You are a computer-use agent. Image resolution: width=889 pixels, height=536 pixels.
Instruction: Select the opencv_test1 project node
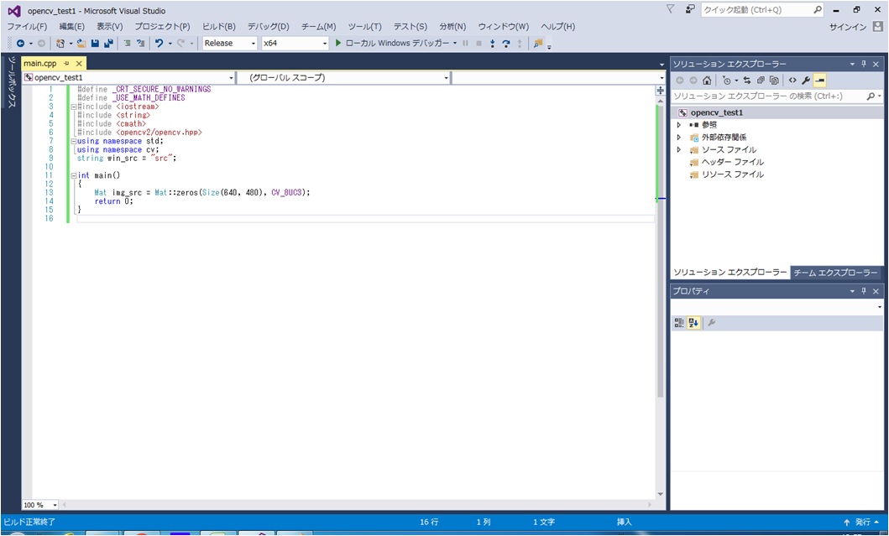(717, 112)
